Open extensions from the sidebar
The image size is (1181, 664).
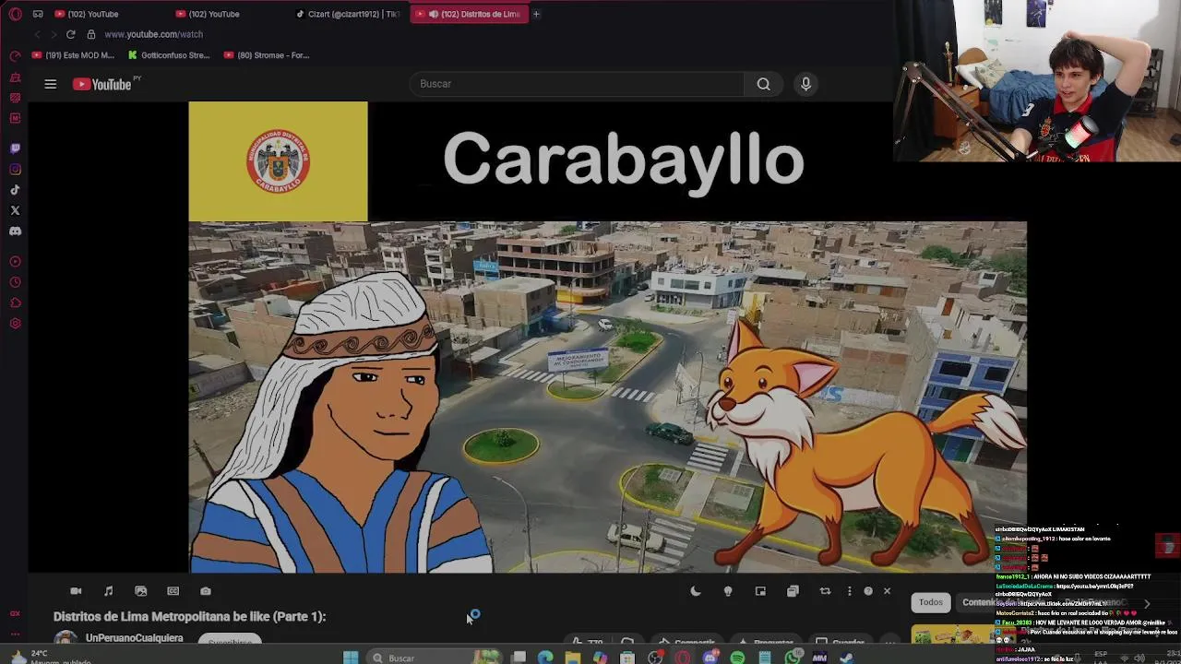[15, 302]
